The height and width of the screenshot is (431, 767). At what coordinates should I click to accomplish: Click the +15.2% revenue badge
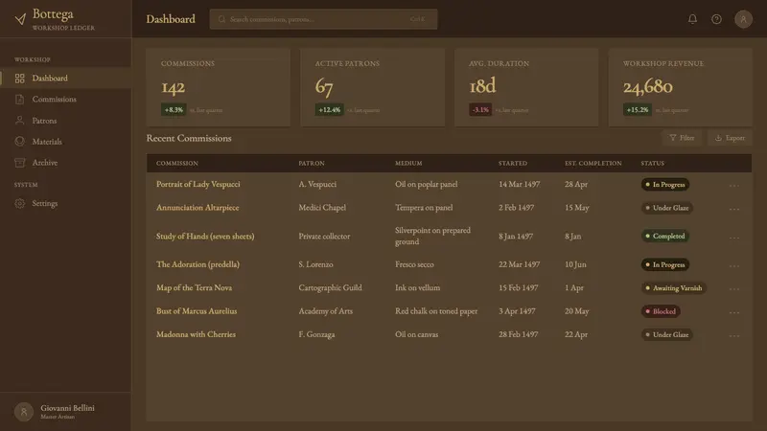tap(638, 110)
